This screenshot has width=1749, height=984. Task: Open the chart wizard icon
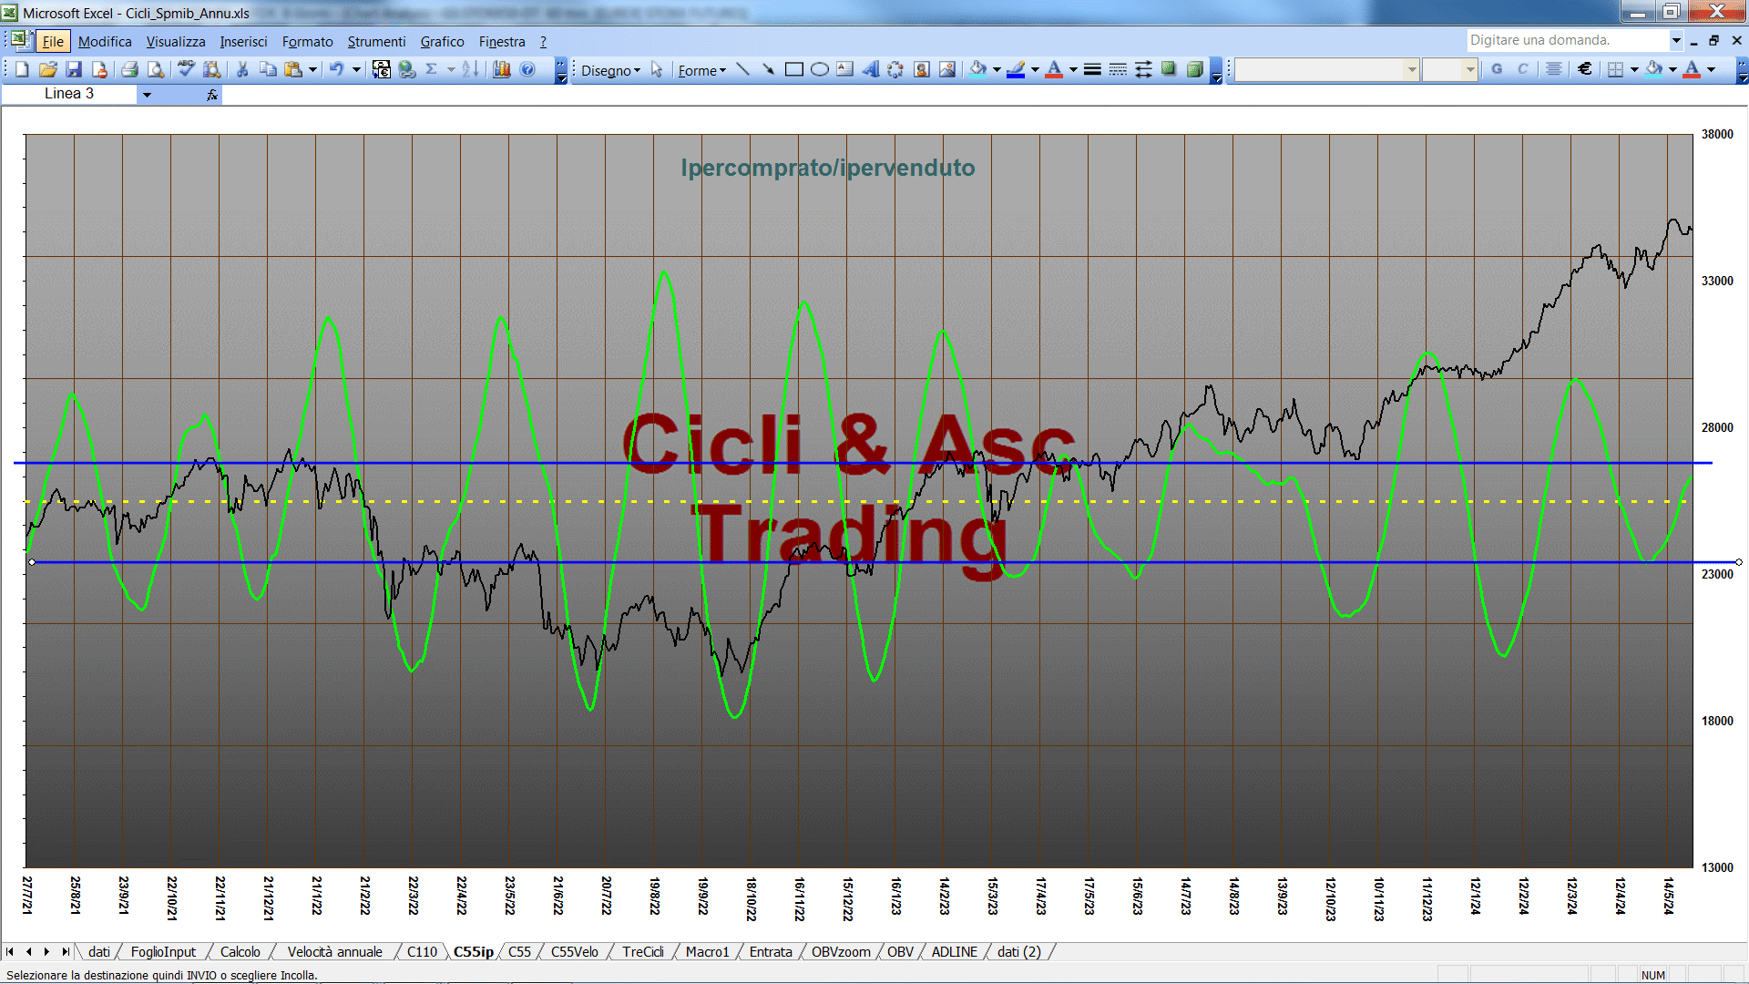502,69
